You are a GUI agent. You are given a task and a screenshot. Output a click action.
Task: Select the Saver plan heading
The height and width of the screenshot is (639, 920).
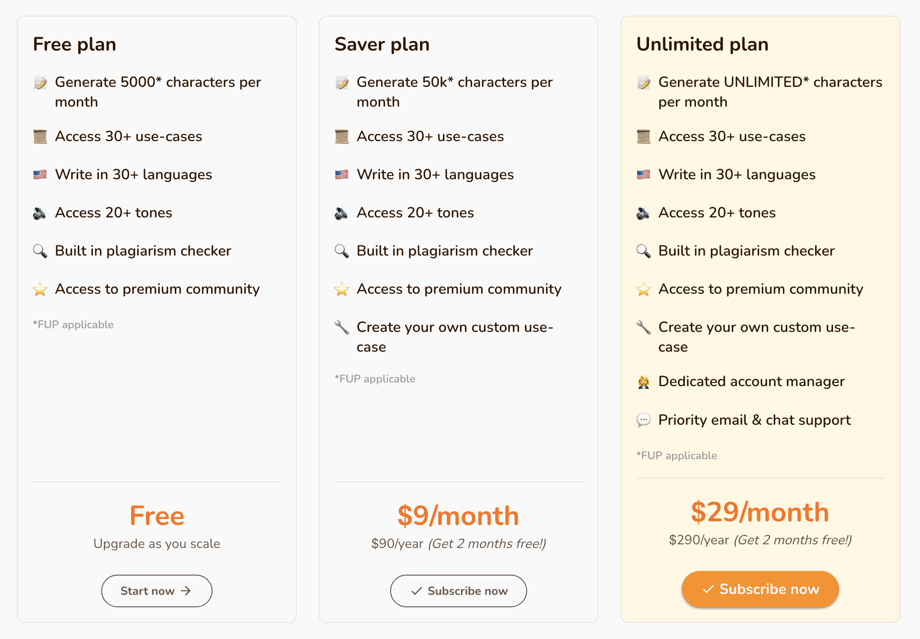(x=382, y=44)
